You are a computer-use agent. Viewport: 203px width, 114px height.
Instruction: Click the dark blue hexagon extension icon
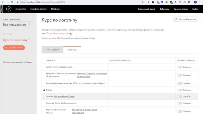tap(153, 2)
